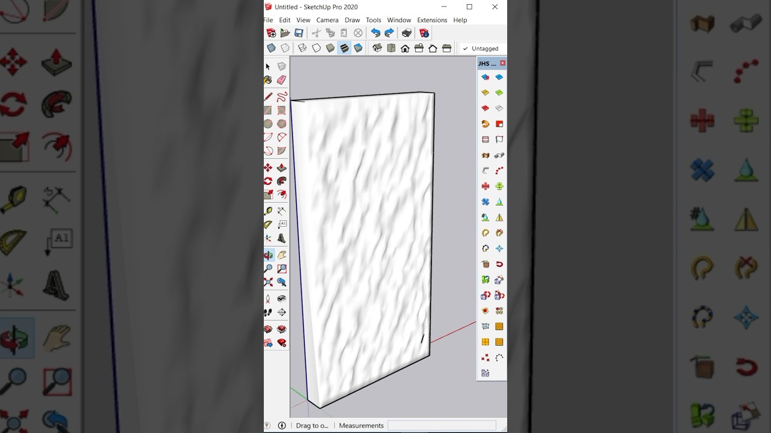Image resolution: width=771 pixels, height=433 pixels.
Task: Open the View menu
Action: click(304, 20)
